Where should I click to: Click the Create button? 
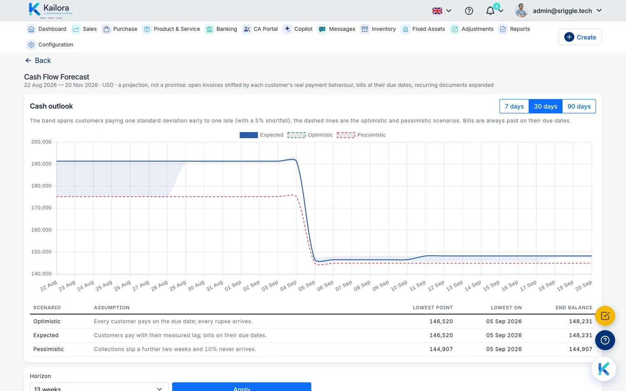580,37
